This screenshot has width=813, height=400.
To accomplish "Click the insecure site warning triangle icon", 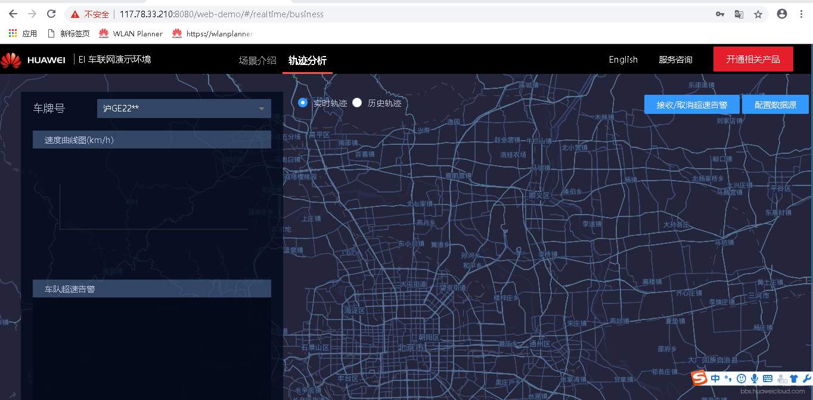I will (x=75, y=14).
